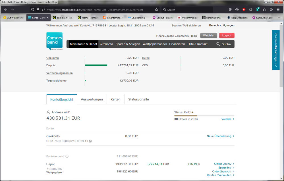Click the Vorteile link
The image size is (284, 181).
pyautogui.click(x=228, y=119)
